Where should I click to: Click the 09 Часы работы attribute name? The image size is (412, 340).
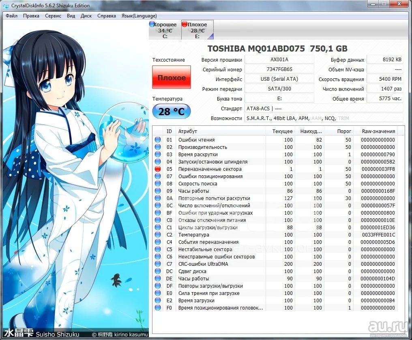(x=194, y=191)
